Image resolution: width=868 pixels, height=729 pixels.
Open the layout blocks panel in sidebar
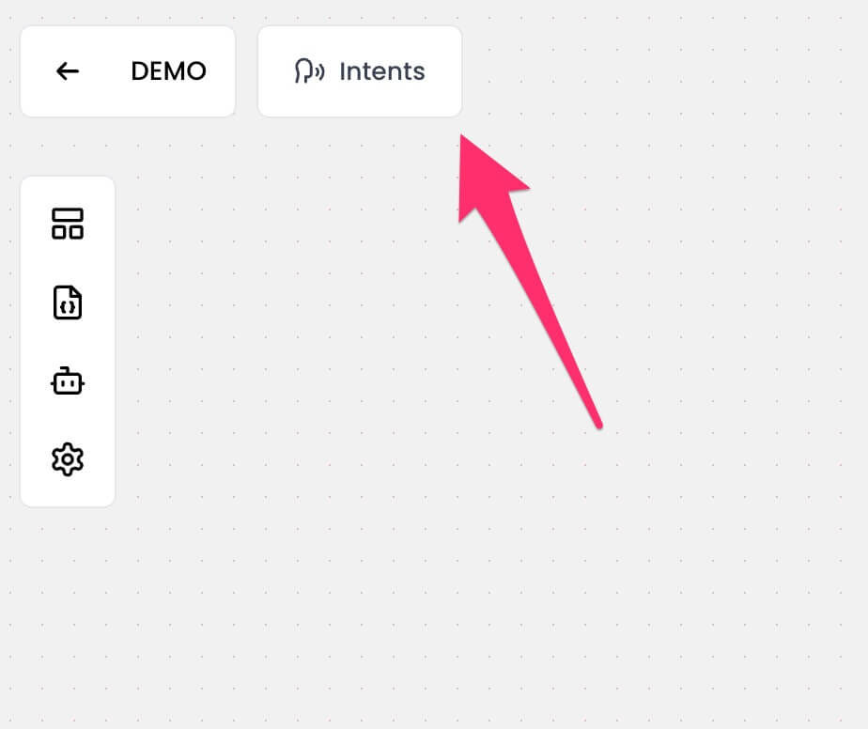tap(68, 224)
